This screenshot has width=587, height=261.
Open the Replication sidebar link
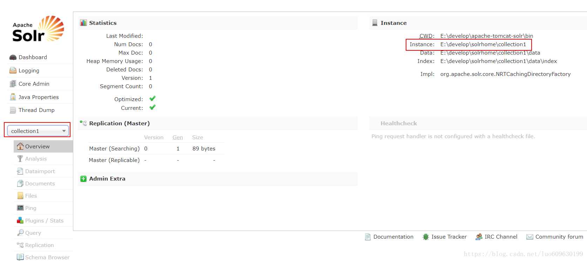[x=40, y=245]
